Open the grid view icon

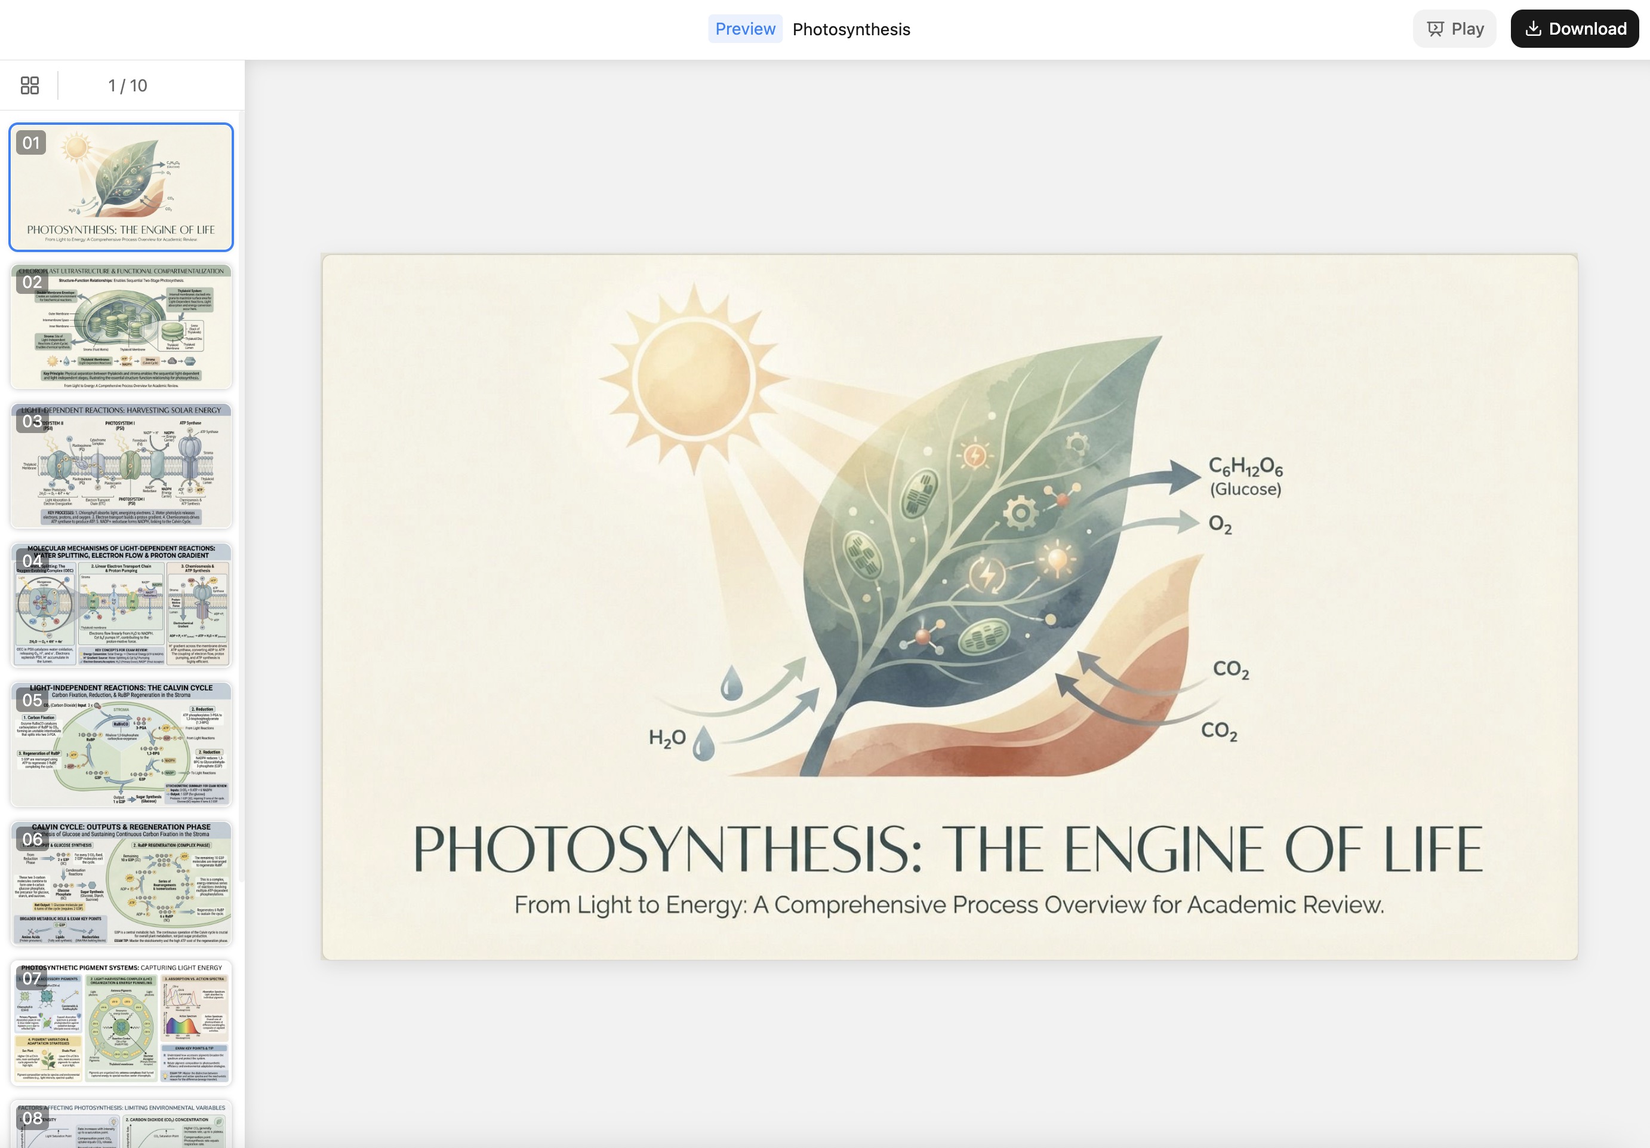point(29,85)
